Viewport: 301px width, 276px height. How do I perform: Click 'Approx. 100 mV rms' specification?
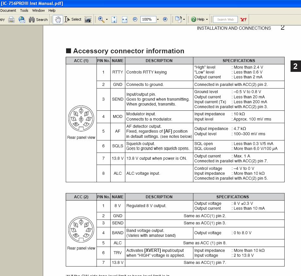point(252,119)
